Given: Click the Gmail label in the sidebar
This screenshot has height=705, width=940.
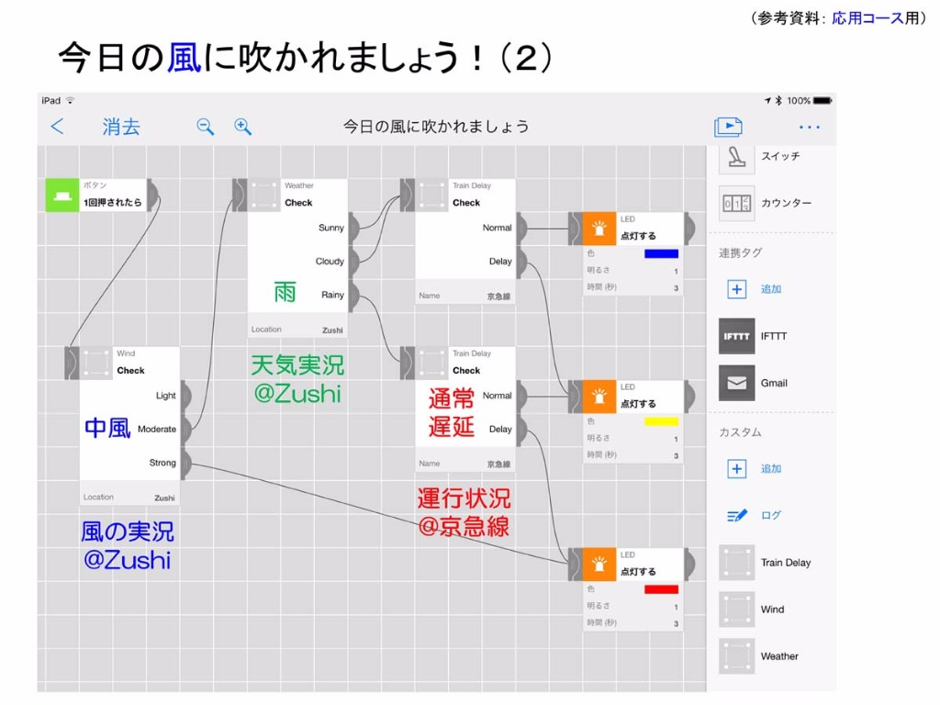Looking at the screenshot, I should point(774,383).
